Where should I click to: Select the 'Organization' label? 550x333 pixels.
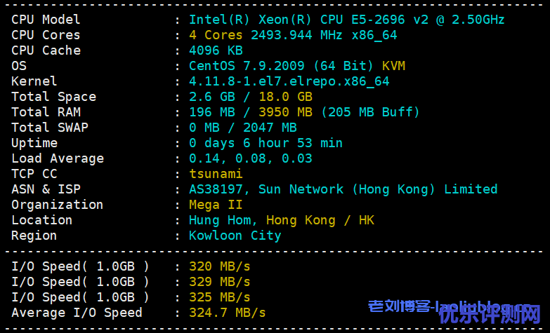57,205
